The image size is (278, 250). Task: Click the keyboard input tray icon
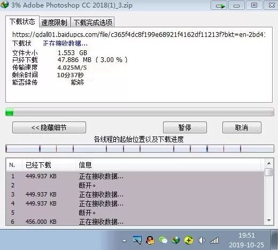point(137,240)
